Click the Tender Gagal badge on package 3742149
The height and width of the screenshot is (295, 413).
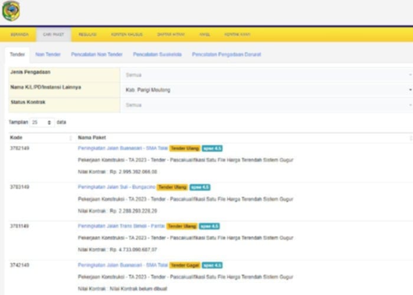pyautogui.click(x=185, y=265)
